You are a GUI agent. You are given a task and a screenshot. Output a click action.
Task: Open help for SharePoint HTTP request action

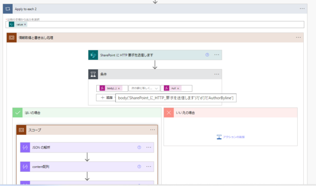(x=207, y=55)
